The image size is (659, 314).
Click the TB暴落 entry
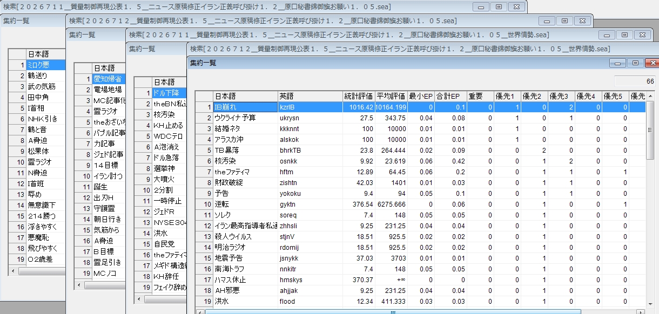click(x=245, y=150)
